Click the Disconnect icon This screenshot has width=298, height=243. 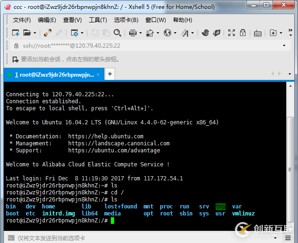(59, 33)
